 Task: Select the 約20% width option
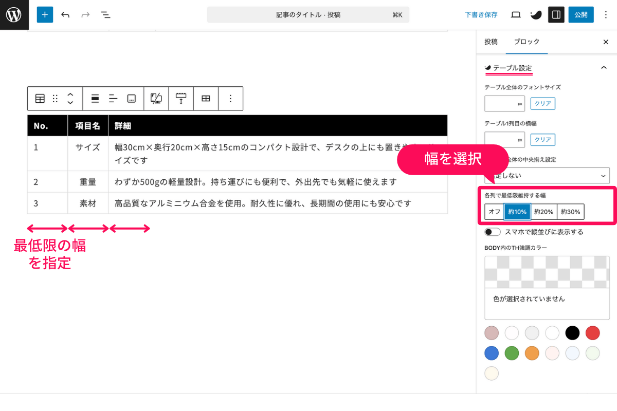(543, 211)
